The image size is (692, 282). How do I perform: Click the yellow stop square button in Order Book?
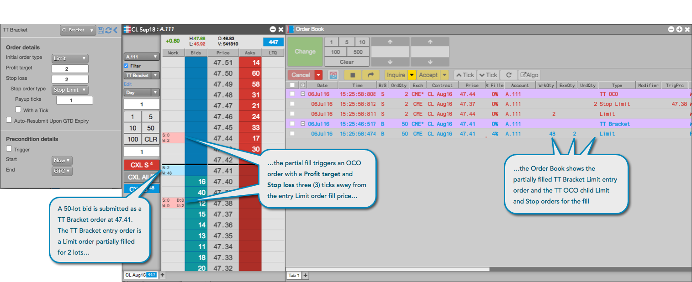353,75
